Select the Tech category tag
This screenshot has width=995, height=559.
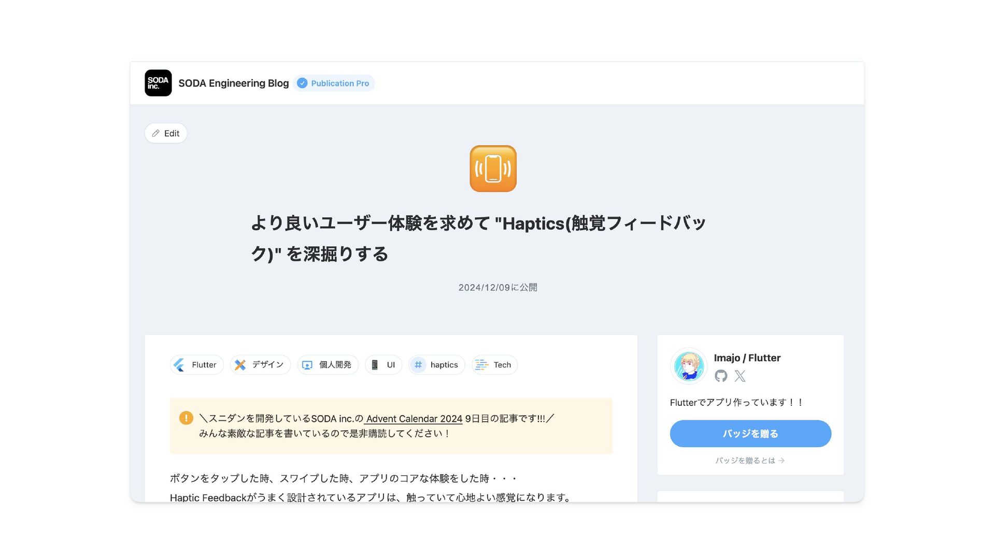coord(494,365)
